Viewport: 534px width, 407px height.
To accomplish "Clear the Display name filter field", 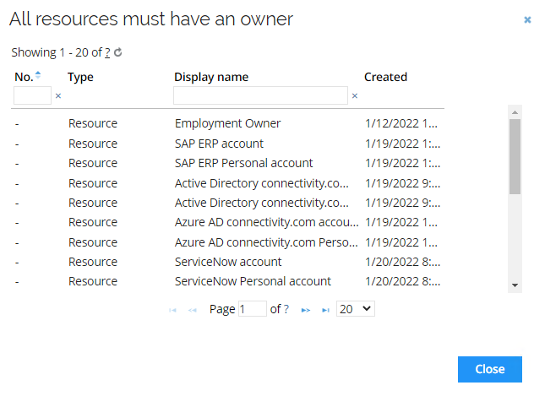I will tap(355, 96).
